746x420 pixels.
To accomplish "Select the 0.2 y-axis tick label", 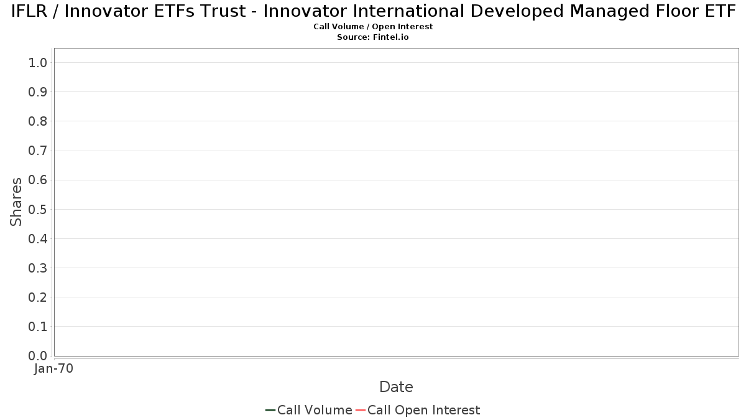I will click(x=38, y=297).
